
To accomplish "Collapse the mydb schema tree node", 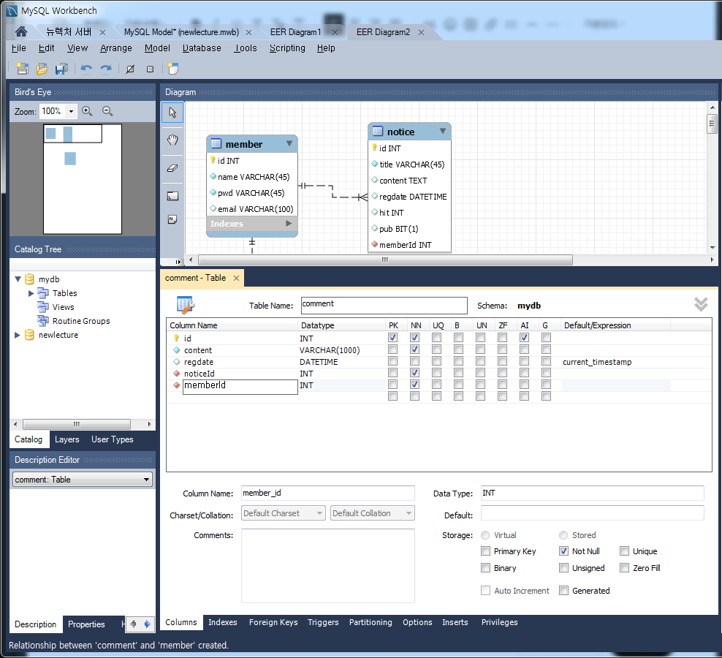I will tap(18, 279).
